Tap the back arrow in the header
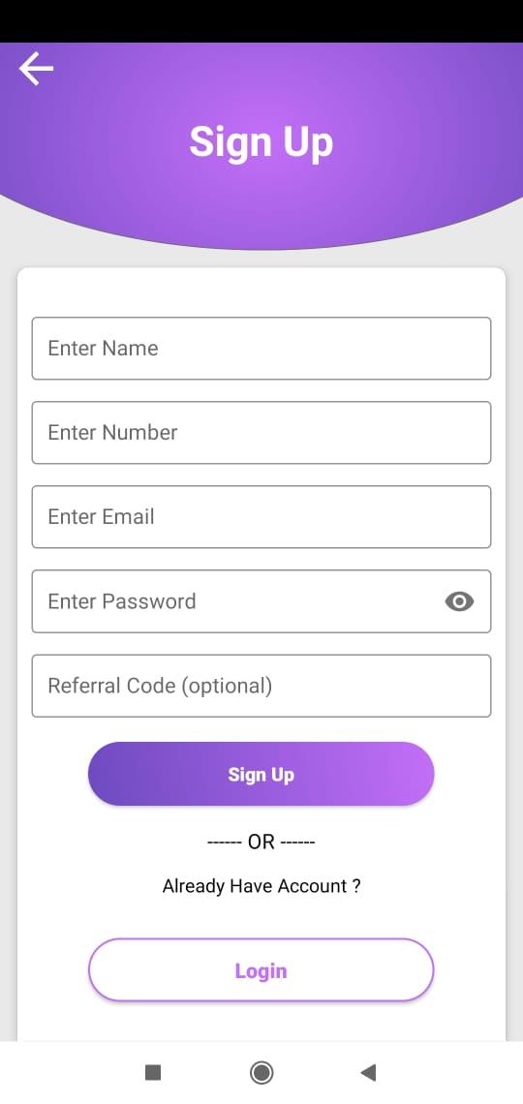Screen dimensions: 523x1104 tap(36, 69)
